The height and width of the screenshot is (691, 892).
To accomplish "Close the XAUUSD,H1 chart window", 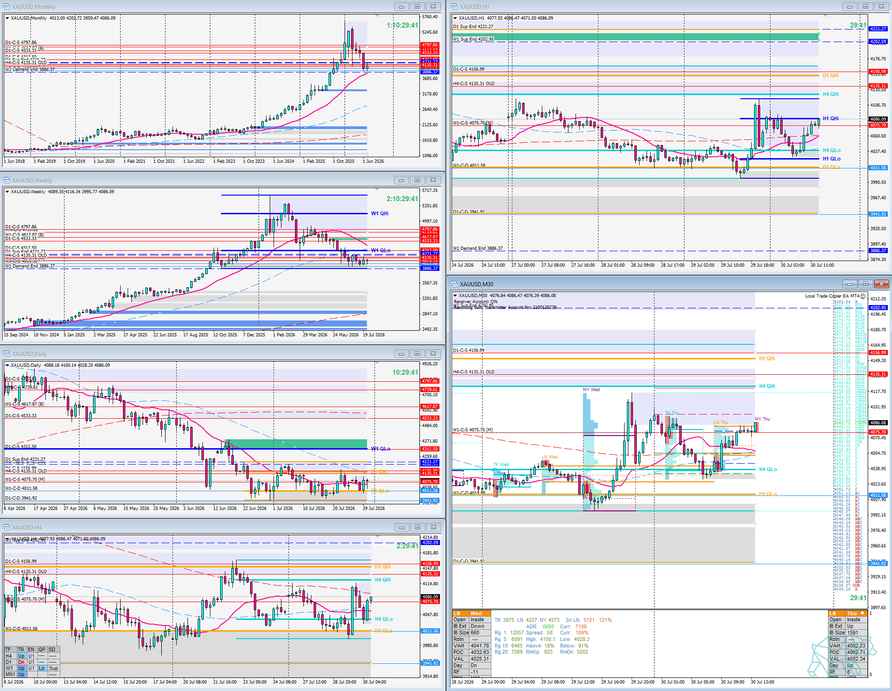I will pos(882,7).
